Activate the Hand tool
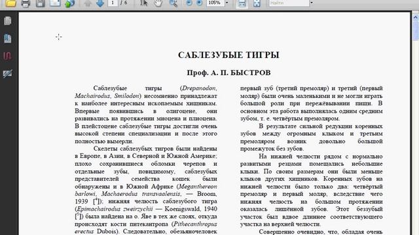Viewport: 419px width, 235px height. click(158, 3)
